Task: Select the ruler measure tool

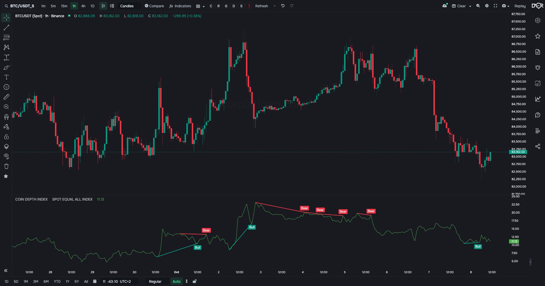Action: pos(6,97)
